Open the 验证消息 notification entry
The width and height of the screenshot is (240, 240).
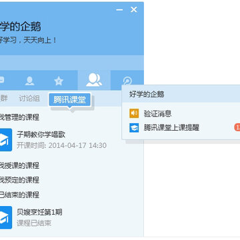pyautogui.click(x=158, y=113)
